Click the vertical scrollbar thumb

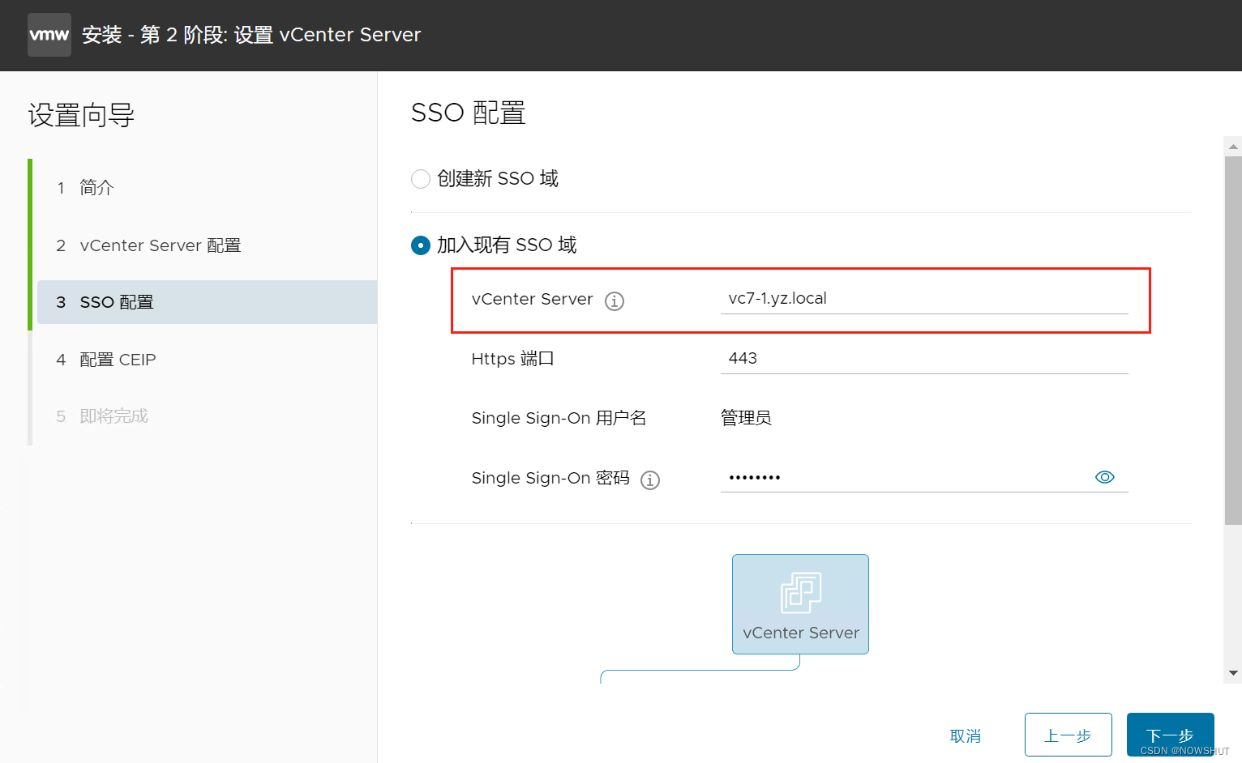(x=1233, y=340)
